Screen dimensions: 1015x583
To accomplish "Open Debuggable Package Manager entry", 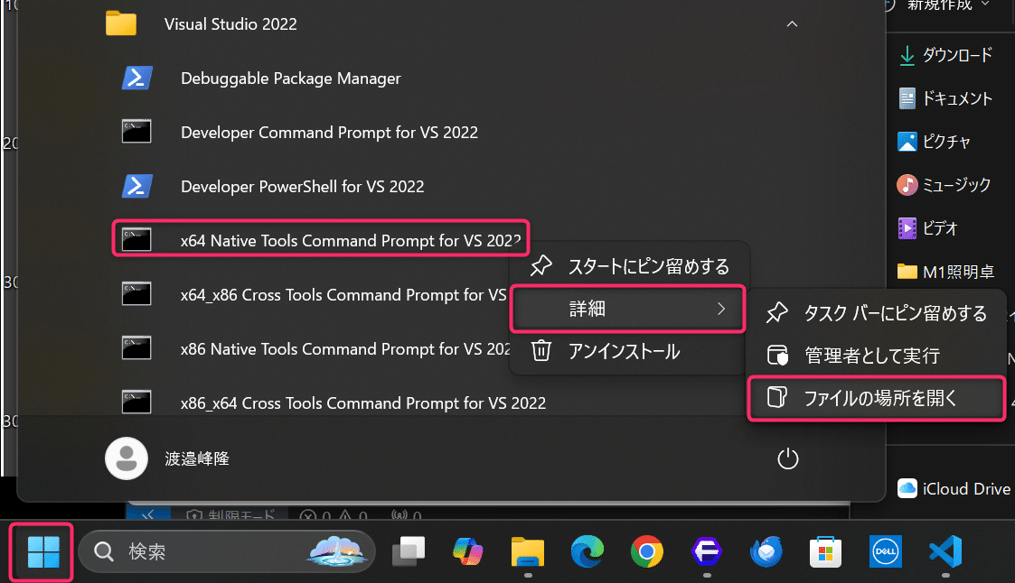I will (291, 79).
